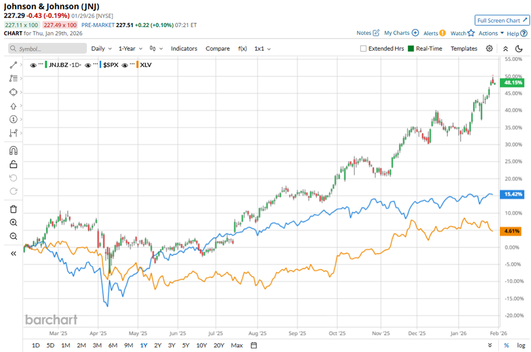Toggle the Real-Time checkbox
531x352 pixels.
(x=411, y=49)
